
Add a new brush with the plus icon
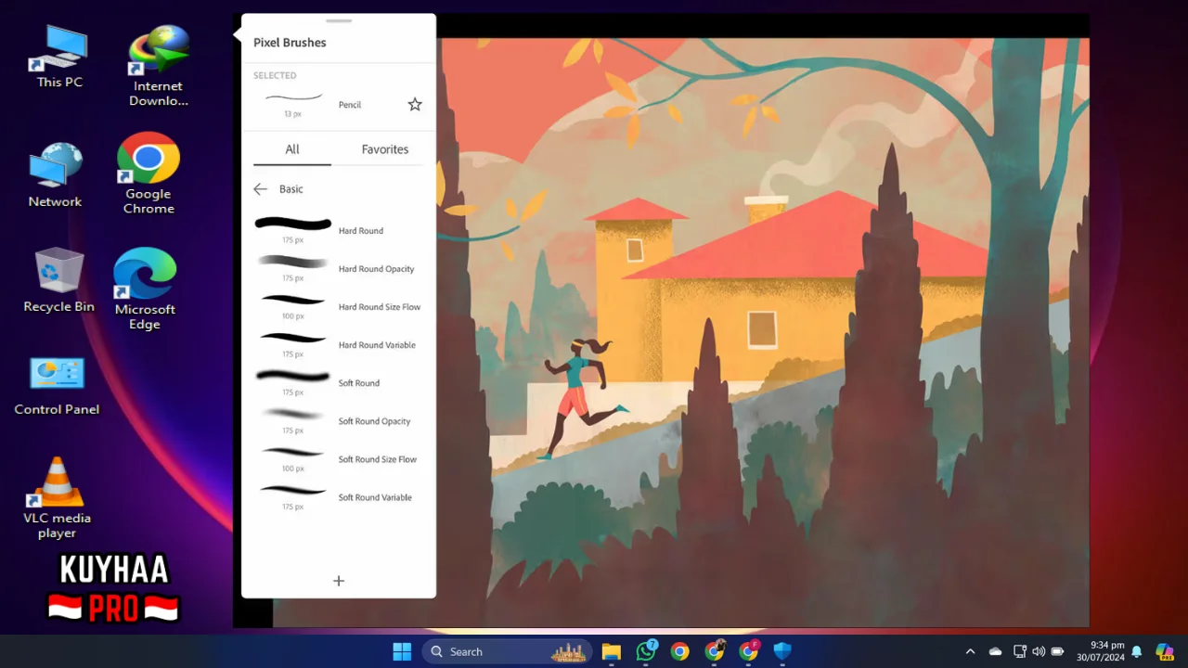339,581
